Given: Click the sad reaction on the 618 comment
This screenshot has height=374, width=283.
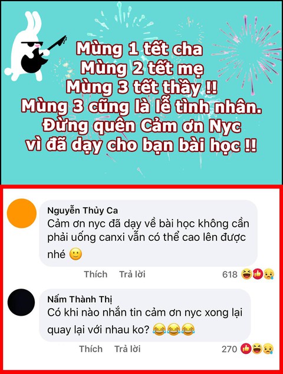Looking at the screenshot, I should (269, 274).
